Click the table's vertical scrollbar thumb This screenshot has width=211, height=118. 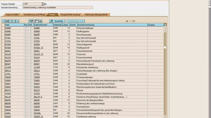165,48
